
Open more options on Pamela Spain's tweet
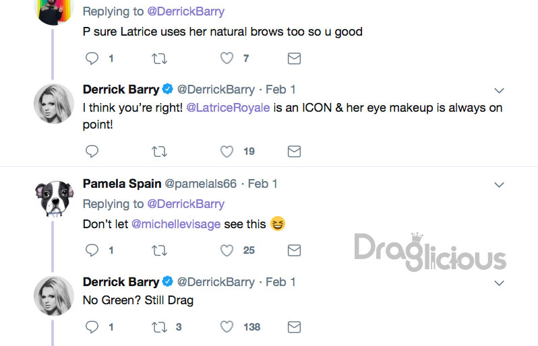click(x=499, y=185)
